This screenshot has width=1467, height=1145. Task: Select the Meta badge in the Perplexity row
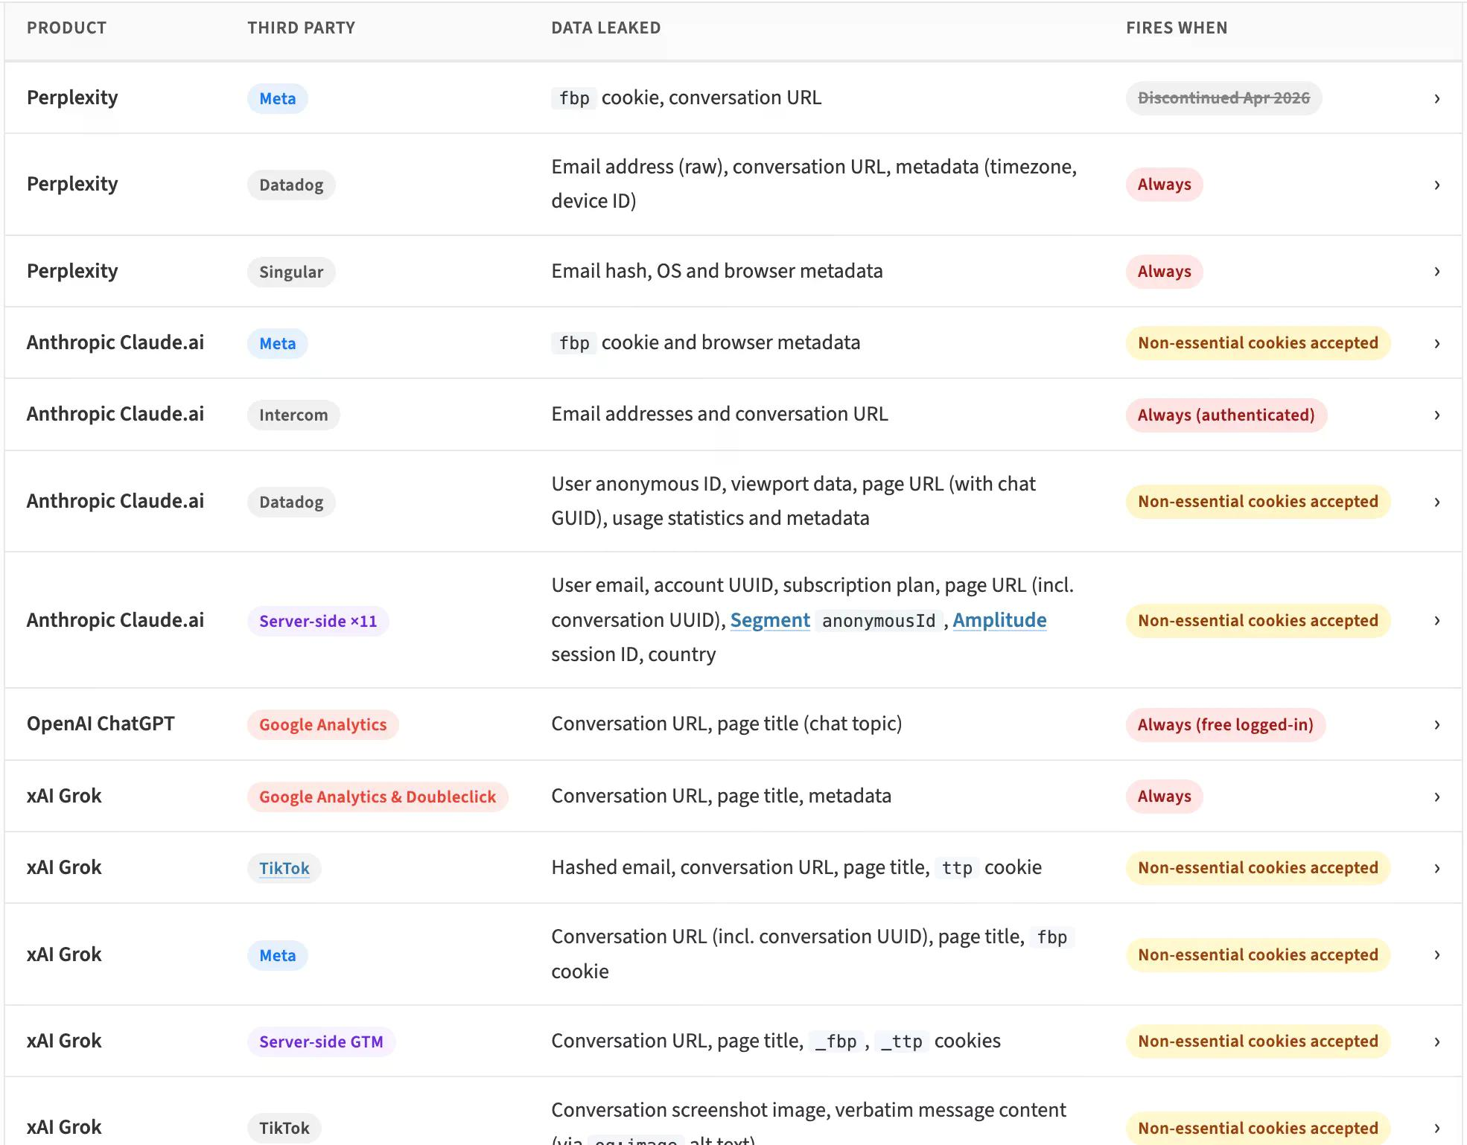pyautogui.click(x=277, y=98)
